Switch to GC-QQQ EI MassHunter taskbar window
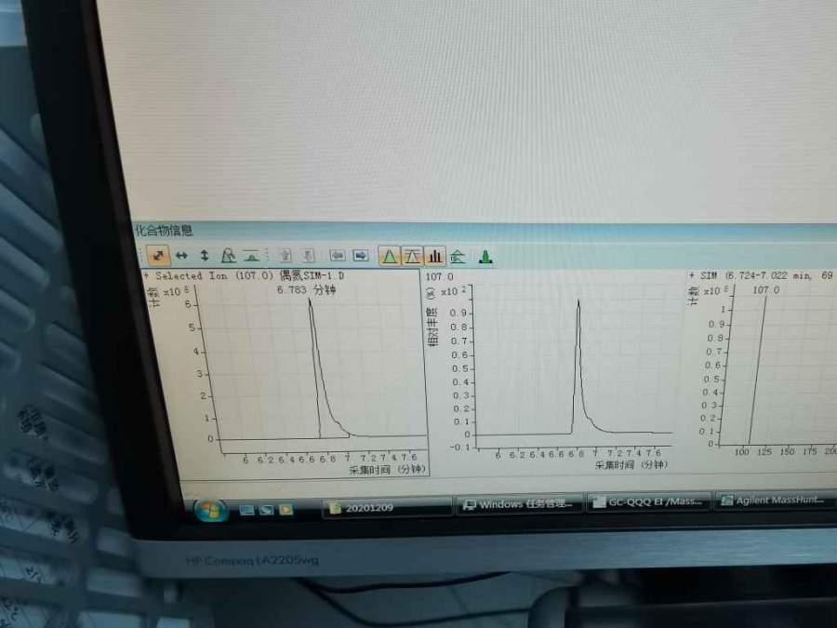 coord(648,502)
